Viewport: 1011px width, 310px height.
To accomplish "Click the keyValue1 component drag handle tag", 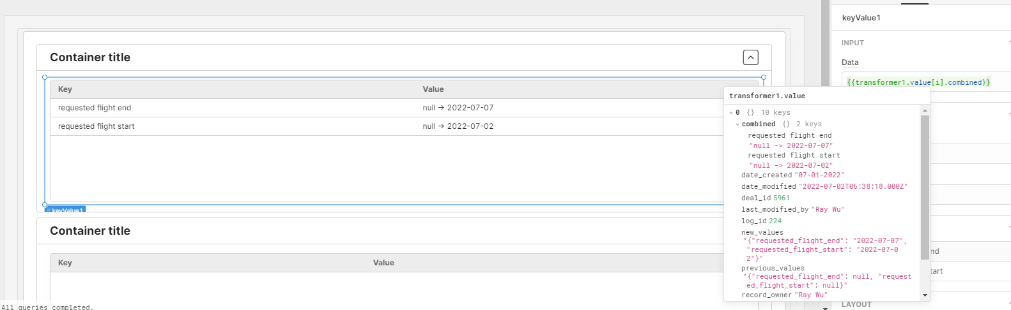I will click(x=65, y=210).
